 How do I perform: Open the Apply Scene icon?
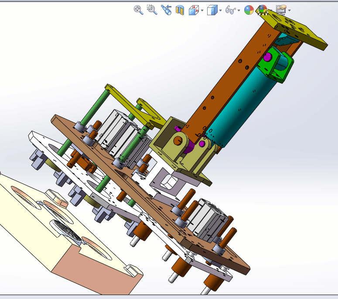[x=263, y=10]
